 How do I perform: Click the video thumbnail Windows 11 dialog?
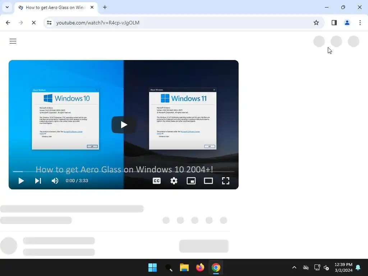coord(183,119)
